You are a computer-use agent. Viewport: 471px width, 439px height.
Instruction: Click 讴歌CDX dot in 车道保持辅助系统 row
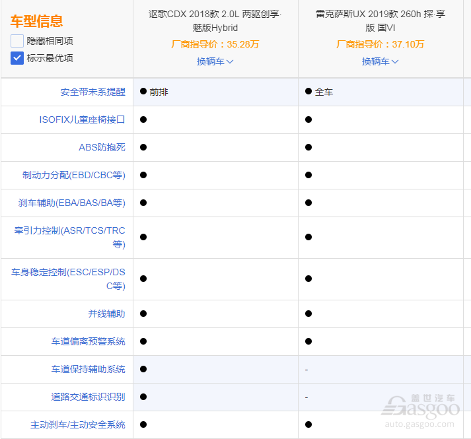pyautogui.click(x=143, y=369)
